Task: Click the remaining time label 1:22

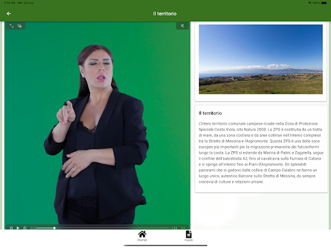Action: pyautogui.click(x=174, y=228)
